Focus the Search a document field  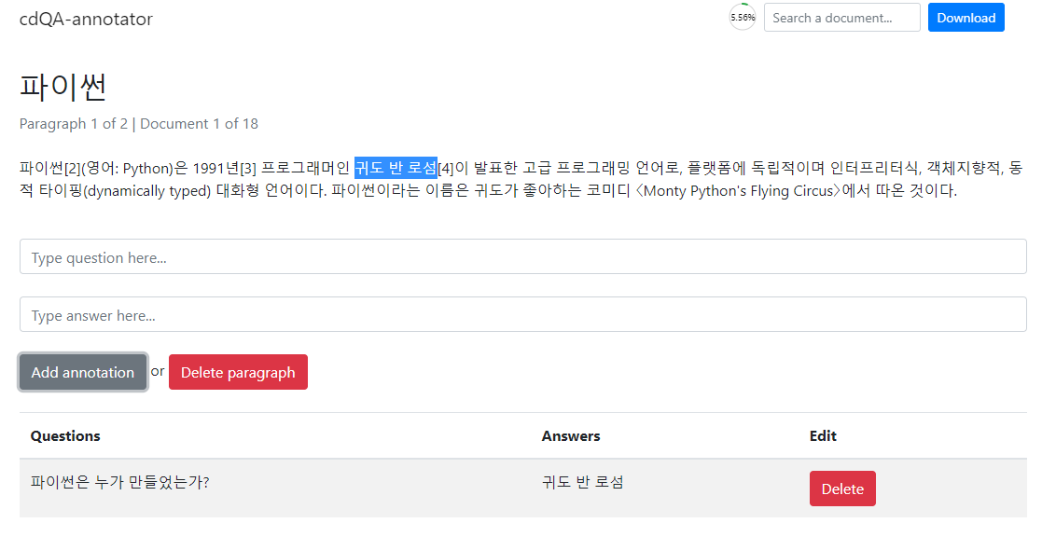click(841, 18)
